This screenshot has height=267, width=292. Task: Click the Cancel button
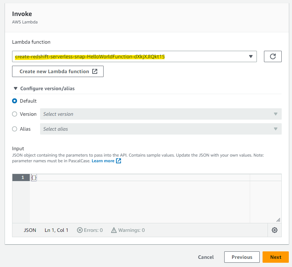(x=206, y=257)
